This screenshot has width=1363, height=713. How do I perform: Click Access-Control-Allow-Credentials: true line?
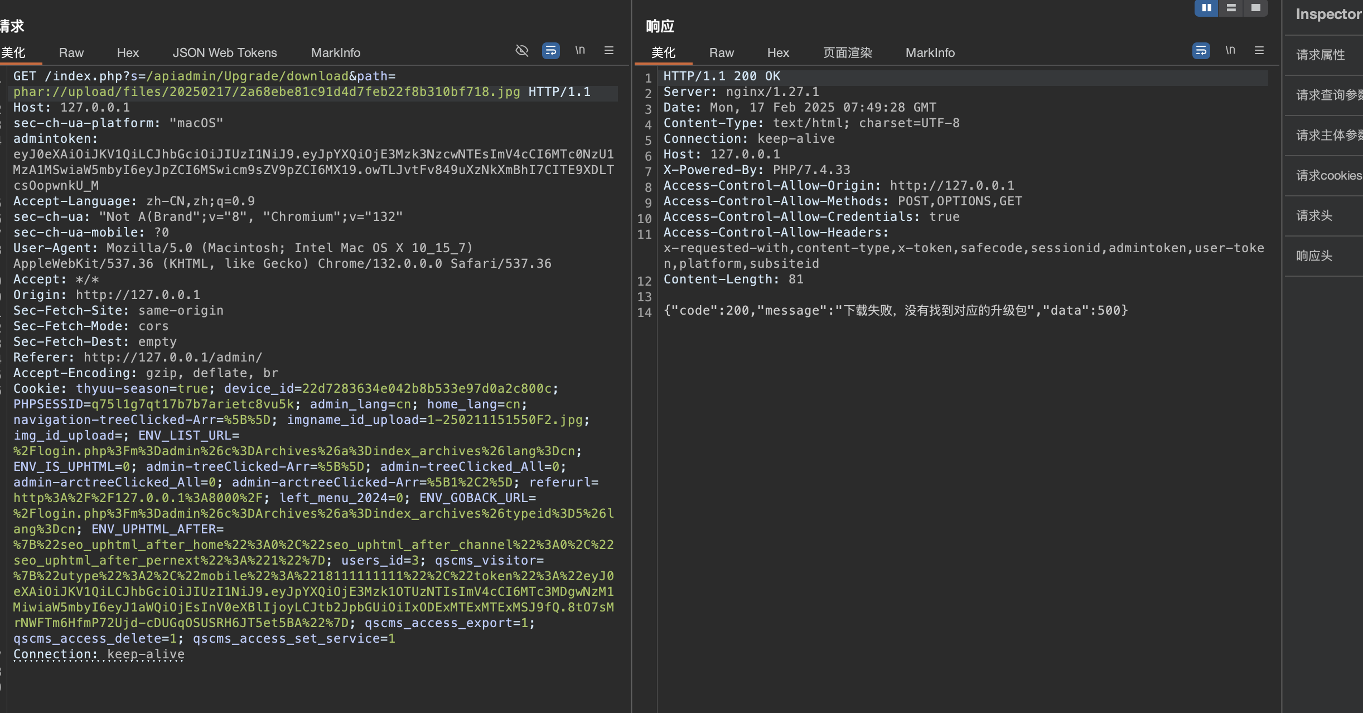pyautogui.click(x=811, y=216)
